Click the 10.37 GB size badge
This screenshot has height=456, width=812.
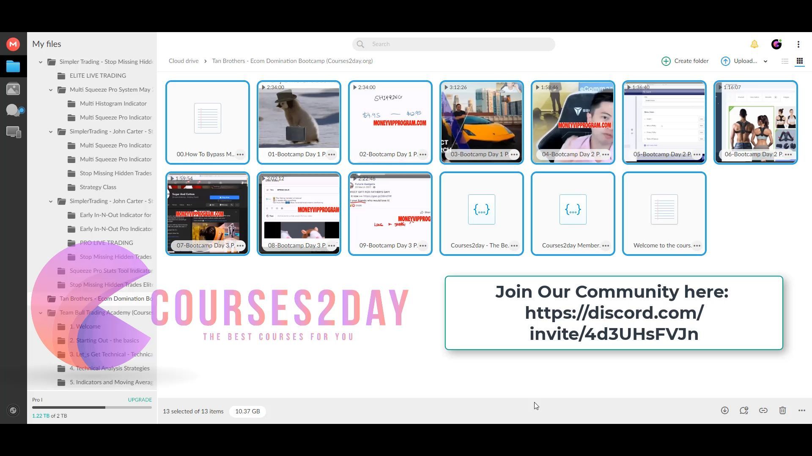[247, 412]
